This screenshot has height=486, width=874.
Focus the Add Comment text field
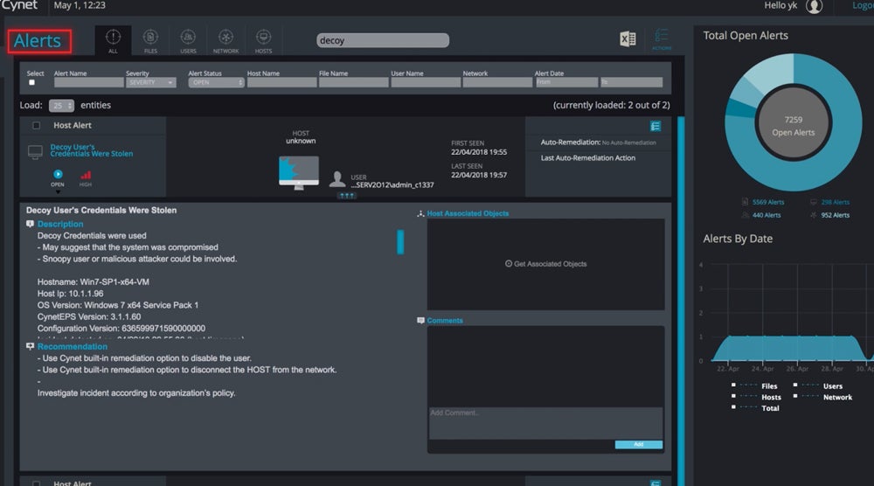(x=545, y=421)
